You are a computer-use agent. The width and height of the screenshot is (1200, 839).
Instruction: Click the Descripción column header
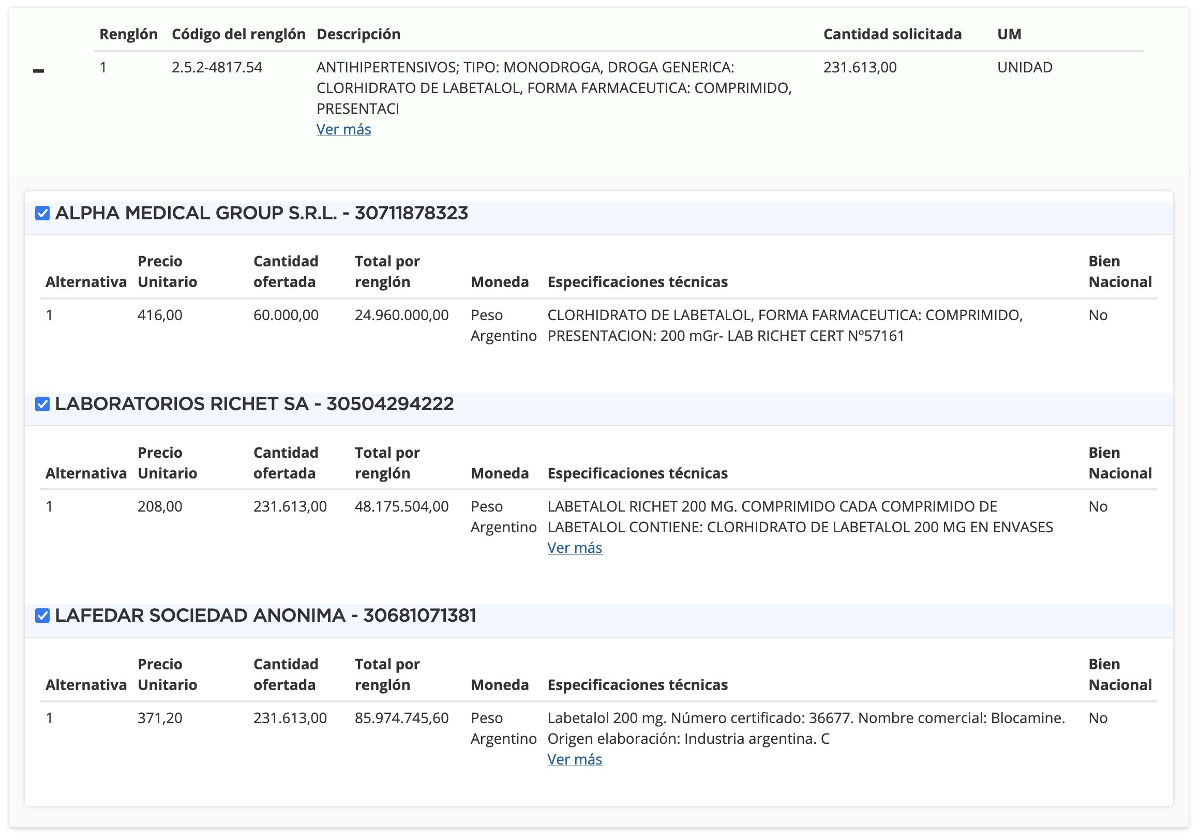358,34
